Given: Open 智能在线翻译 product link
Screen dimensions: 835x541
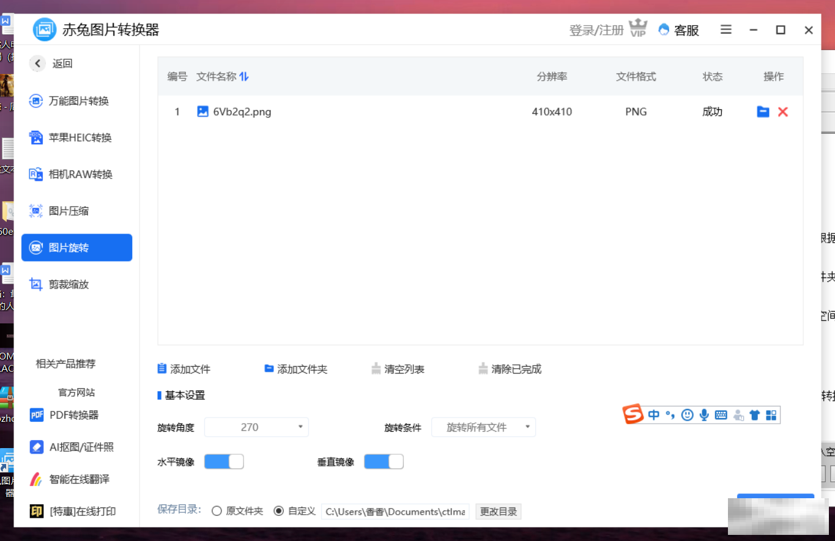Looking at the screenshot, I should coord(70,479).
